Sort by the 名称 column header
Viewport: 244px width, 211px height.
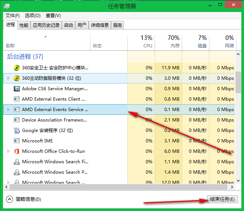coord(47,42)
